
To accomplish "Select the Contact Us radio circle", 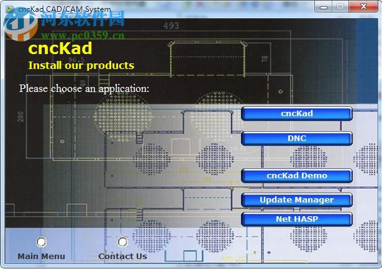I will [122, 242].
